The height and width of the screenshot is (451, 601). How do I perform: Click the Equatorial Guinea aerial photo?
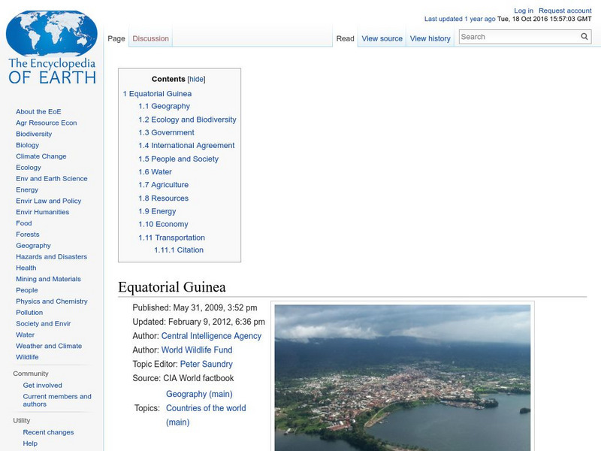tap(403, 377)
